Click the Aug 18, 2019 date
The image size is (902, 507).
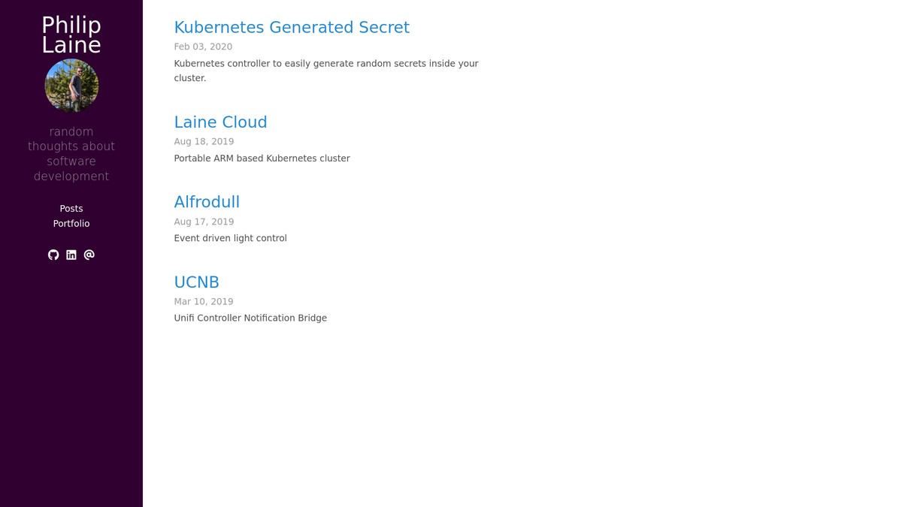click(204, 141)
